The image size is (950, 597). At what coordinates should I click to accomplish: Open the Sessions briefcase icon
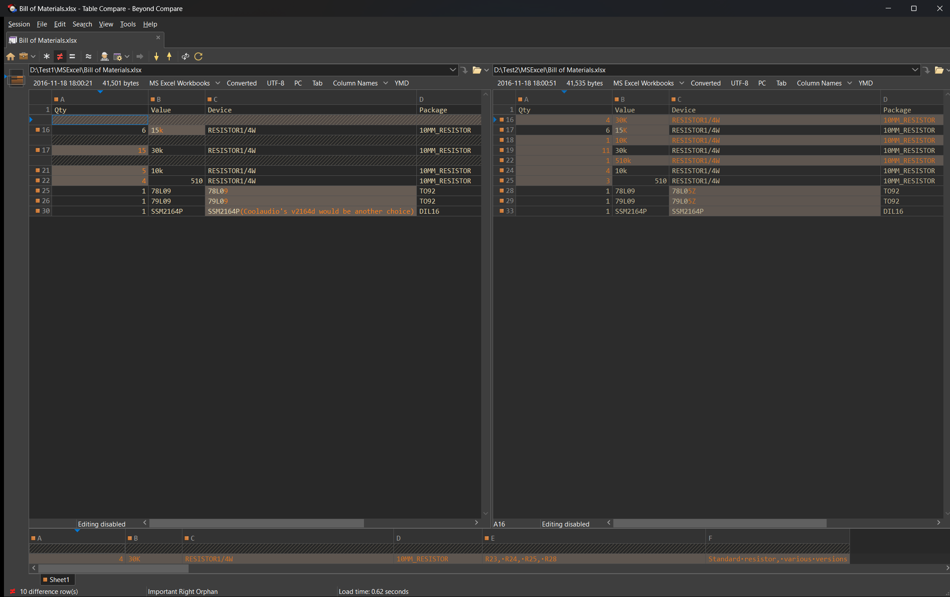(24, 56)
